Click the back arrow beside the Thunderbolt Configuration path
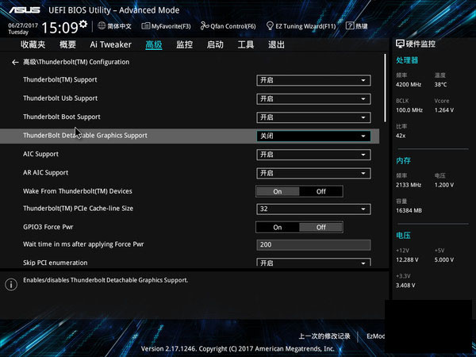476x357 pixels. click(15, 62)
